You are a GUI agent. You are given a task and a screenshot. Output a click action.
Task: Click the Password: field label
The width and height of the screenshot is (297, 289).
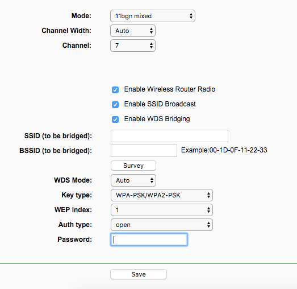74,240
